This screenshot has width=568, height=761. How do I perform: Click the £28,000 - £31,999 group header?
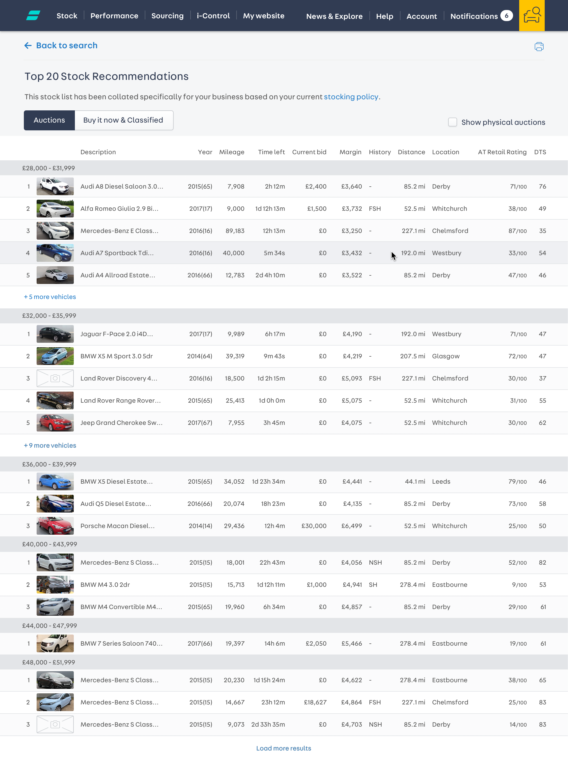click(284, 168)
